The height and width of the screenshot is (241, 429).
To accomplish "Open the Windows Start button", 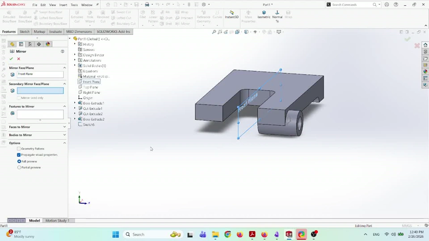I will tap(116, 234).
